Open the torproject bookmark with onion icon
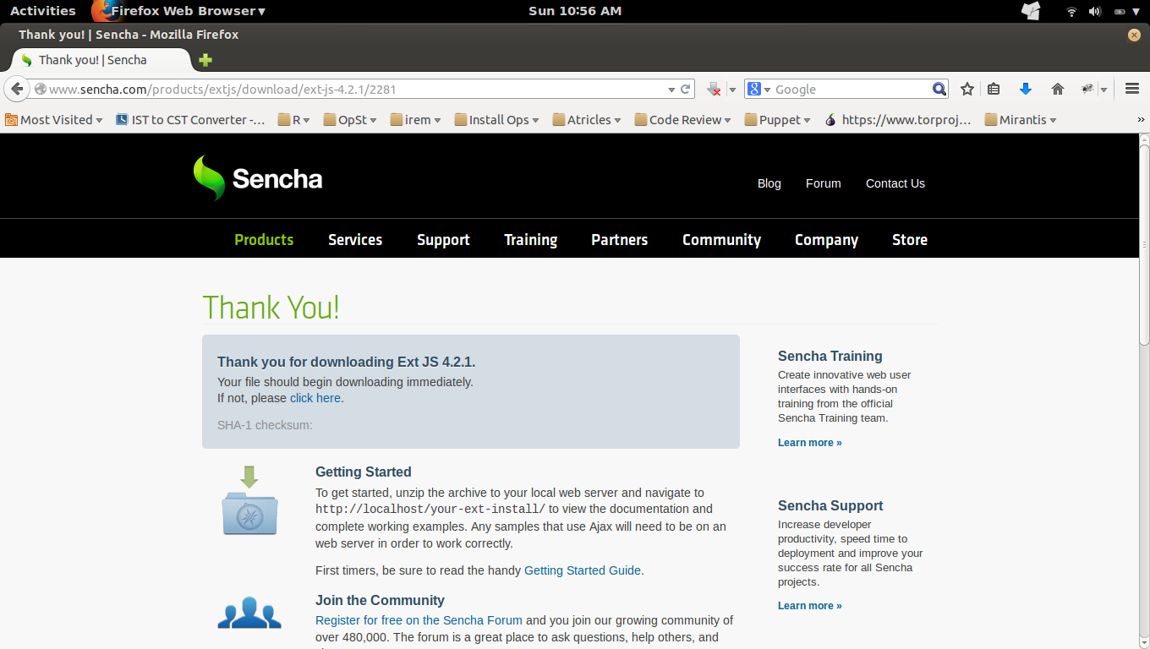 (898, 120)
